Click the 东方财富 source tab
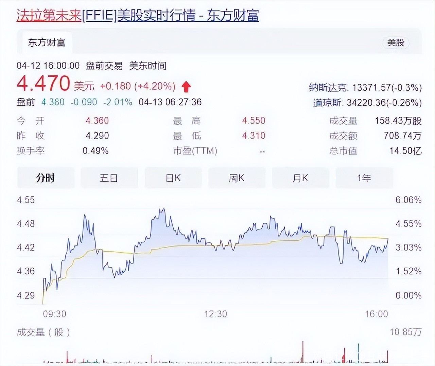The height and width of the screenshot is (366, 435). 47,43
